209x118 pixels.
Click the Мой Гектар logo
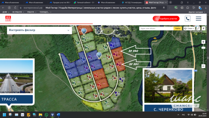pos(8,18)
